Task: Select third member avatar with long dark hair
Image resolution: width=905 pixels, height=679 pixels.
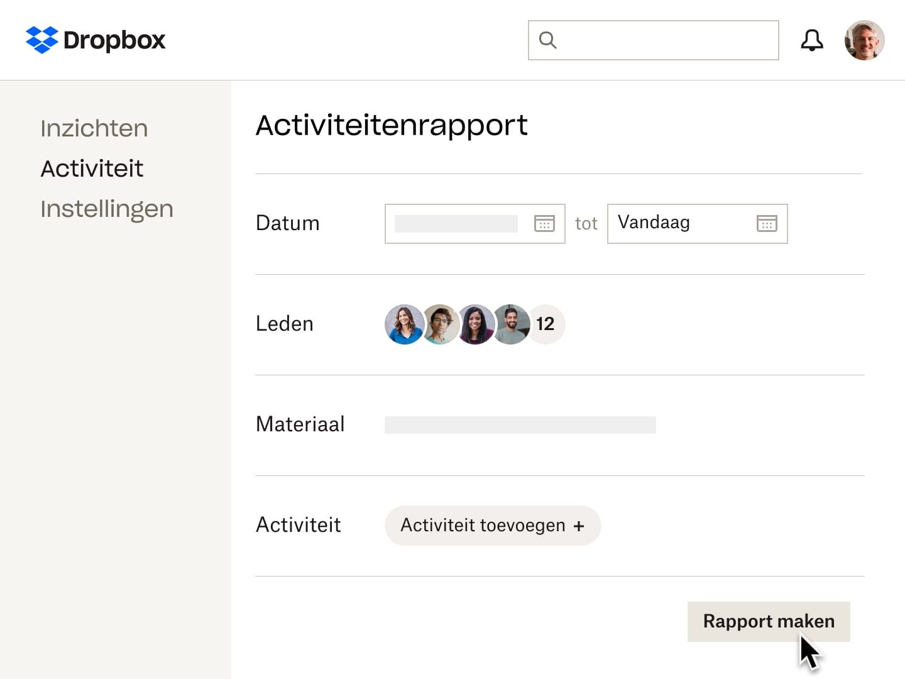Action: [476, 324]
